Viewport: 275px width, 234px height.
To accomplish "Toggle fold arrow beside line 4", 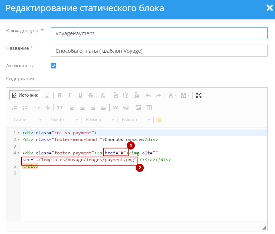I will click(x=19, y=153).
